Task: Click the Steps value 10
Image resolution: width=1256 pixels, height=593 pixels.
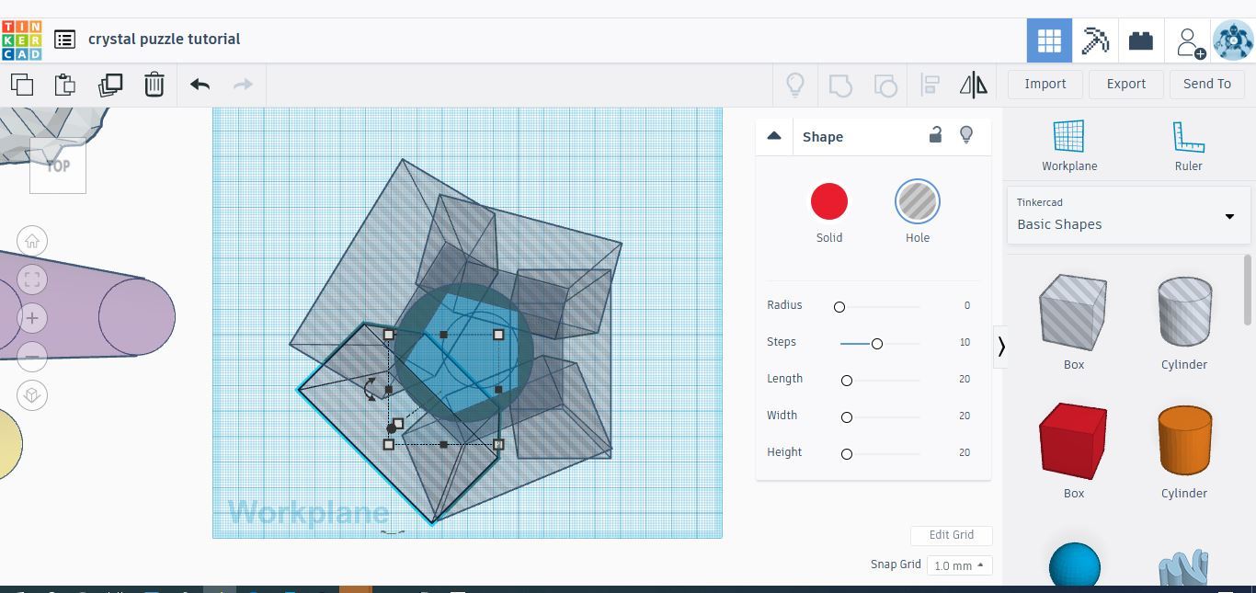Action: (x=965, y=342)
